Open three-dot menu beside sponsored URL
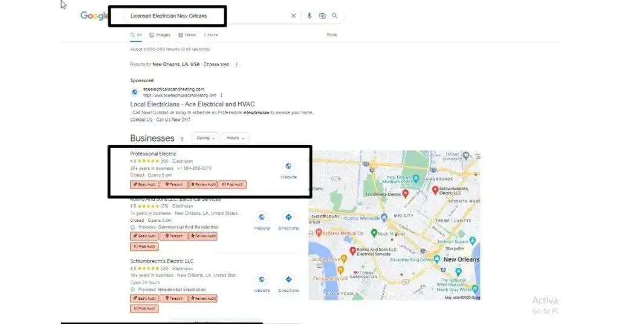This screenshot has height=324, width=619. coord(221,95)
